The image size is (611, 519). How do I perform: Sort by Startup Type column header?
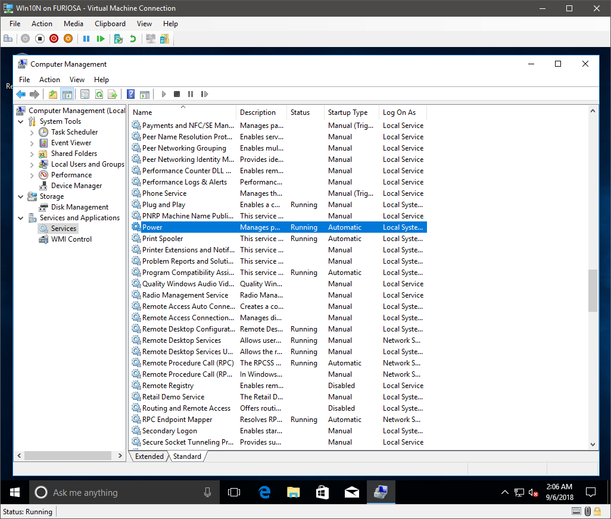pos(351,112)
